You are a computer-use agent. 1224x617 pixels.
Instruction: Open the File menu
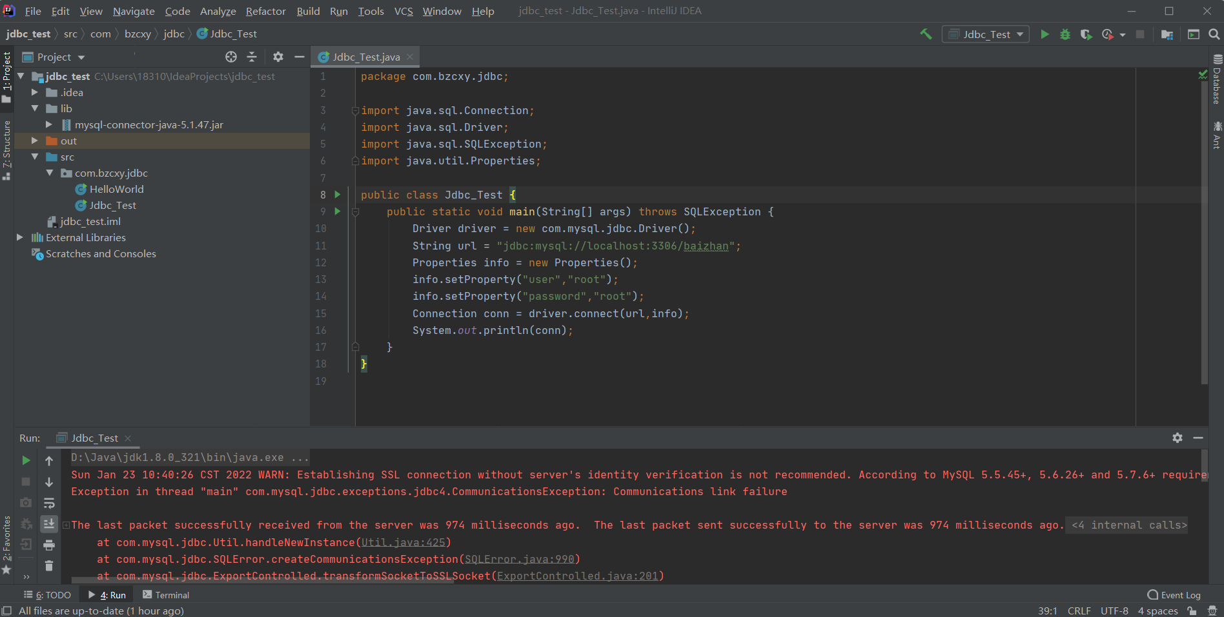(33, 11)
